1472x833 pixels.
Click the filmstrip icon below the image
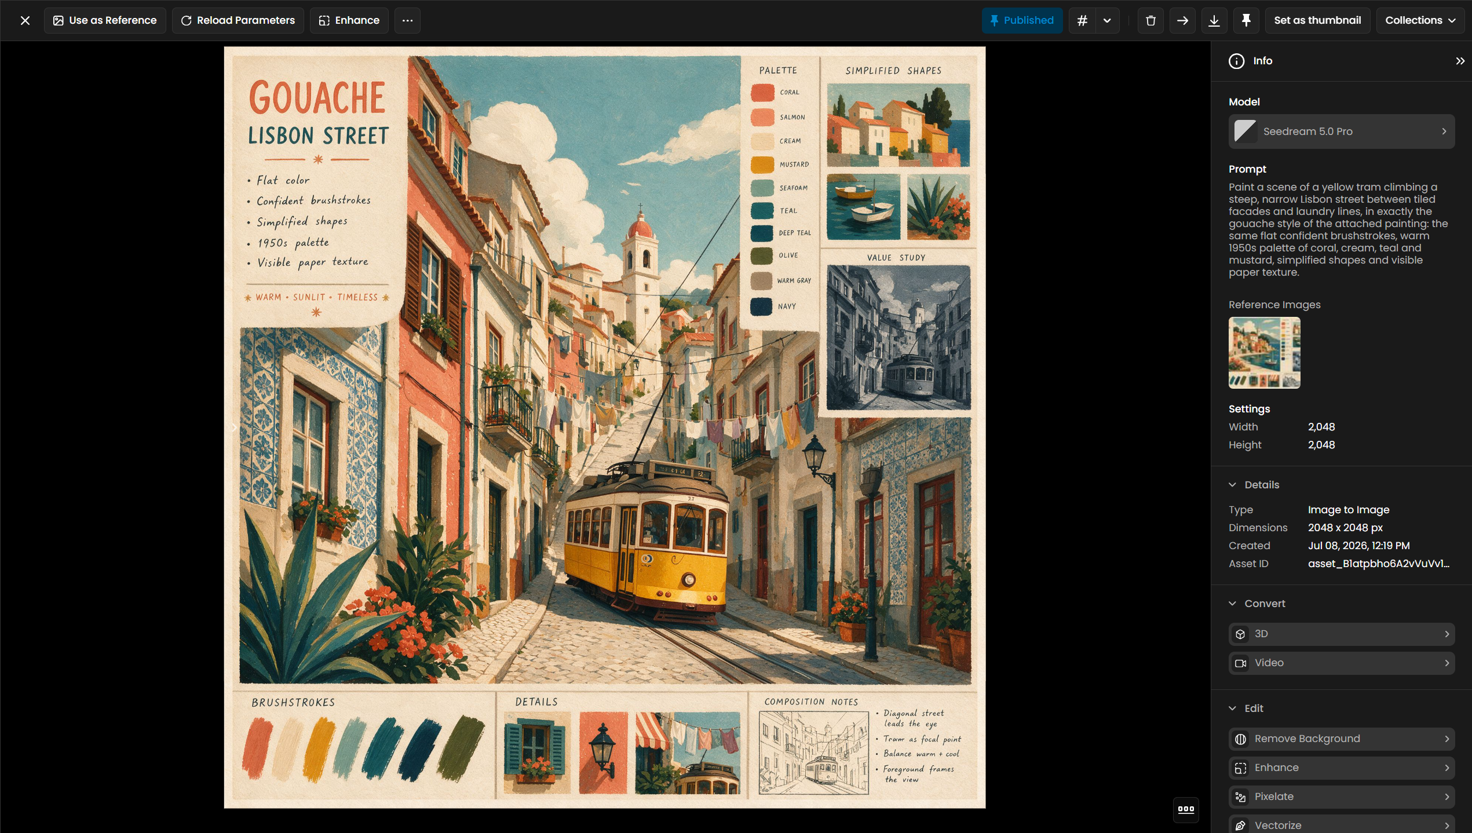coord(1186,809)
